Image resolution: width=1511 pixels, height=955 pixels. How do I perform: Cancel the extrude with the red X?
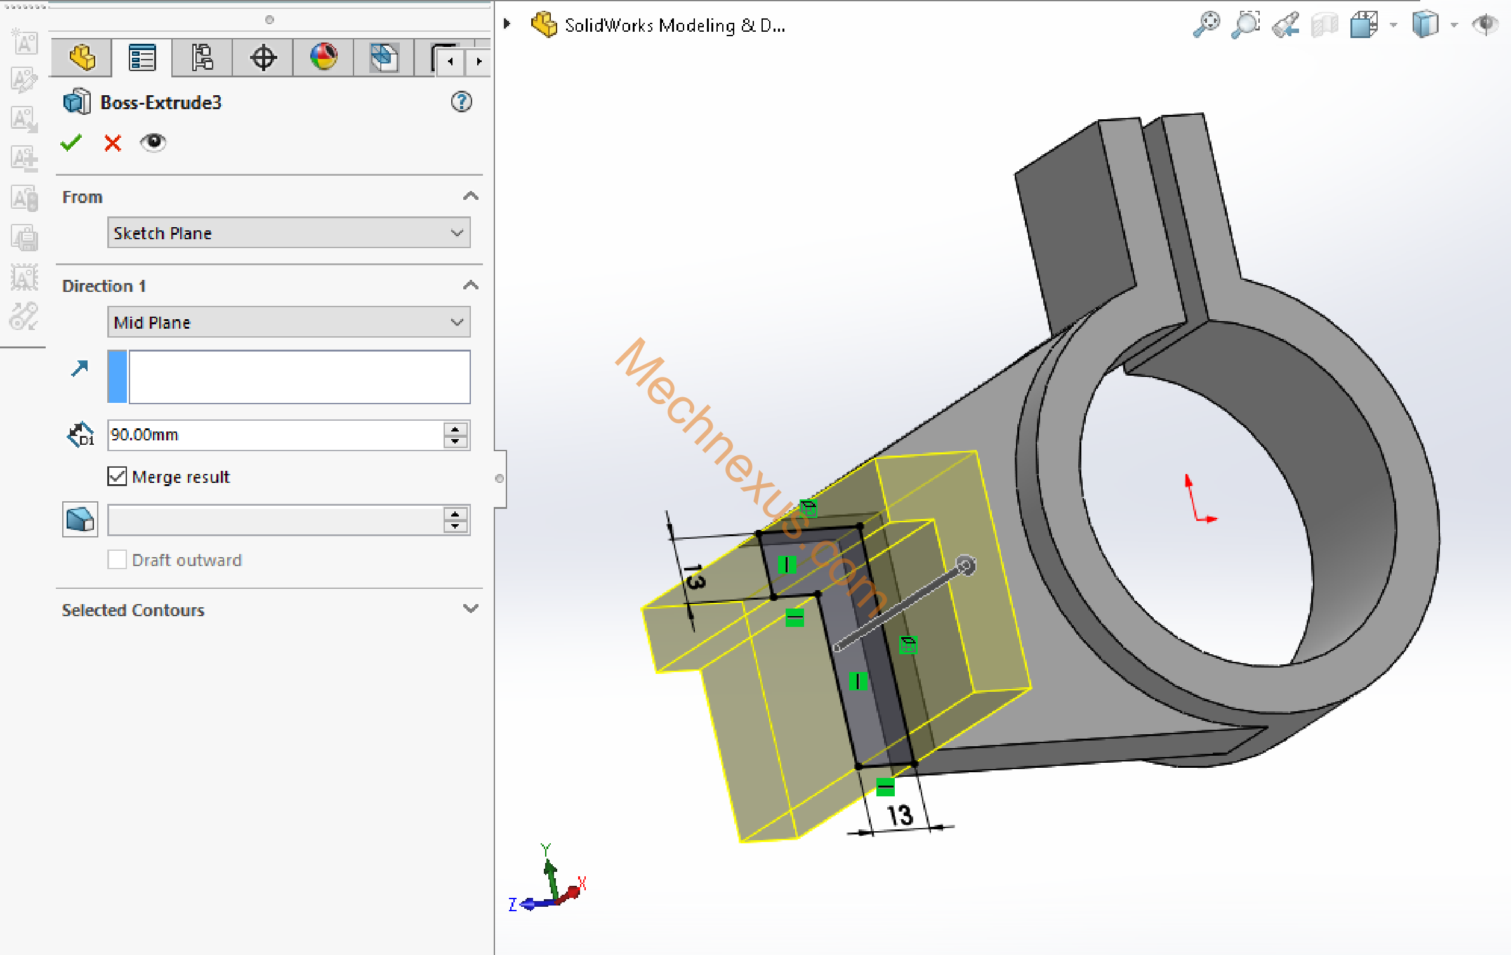[112, 143]
